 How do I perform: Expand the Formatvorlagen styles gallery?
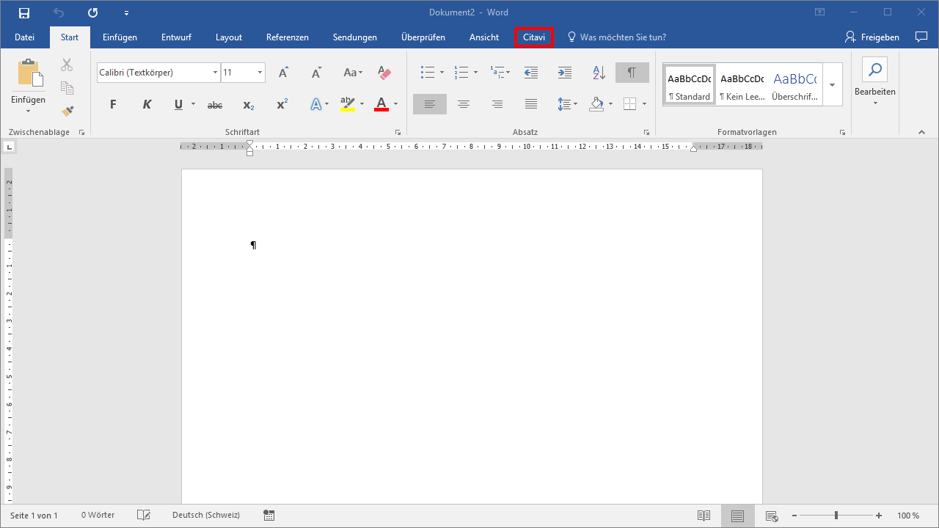[832, 84]
